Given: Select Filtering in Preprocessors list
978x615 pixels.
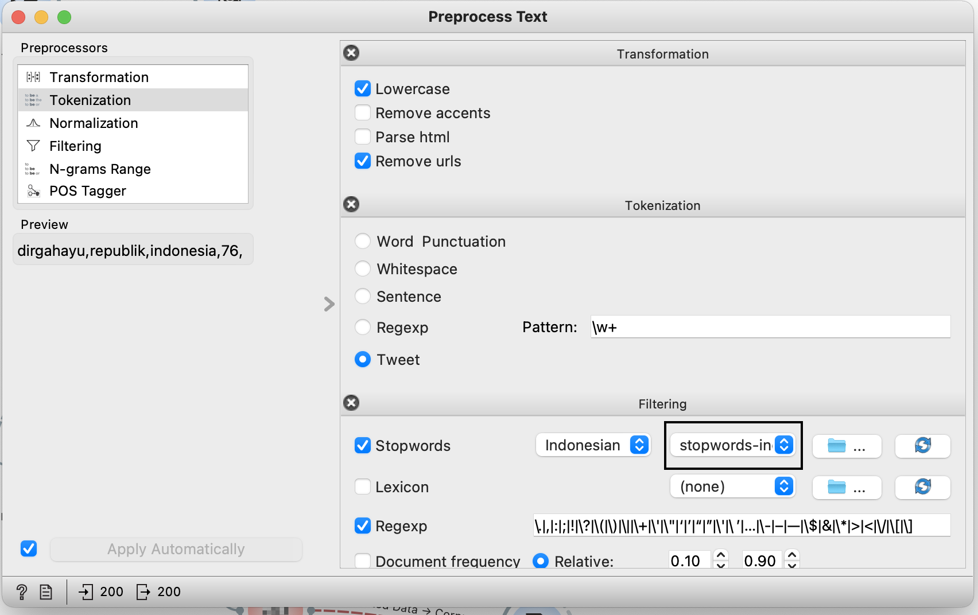Looking at the screenshot, I should point(133,146).
